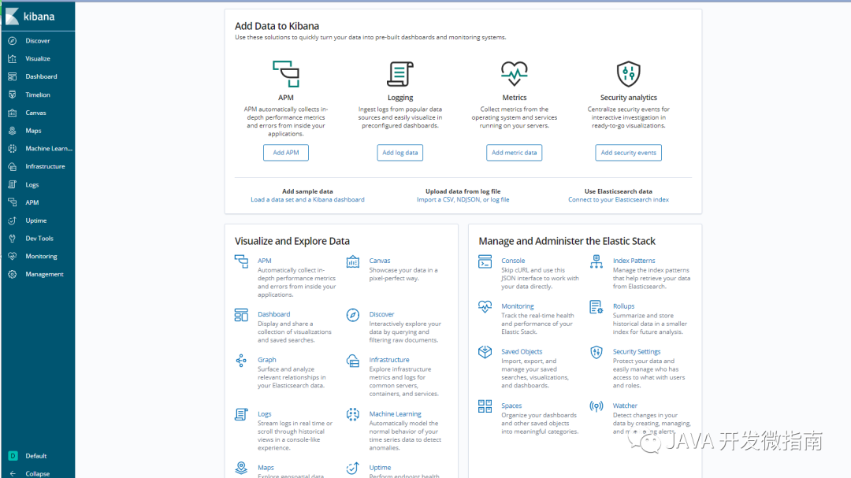
Task: Click the Security analytics shield icon
Action: point(629,74)
